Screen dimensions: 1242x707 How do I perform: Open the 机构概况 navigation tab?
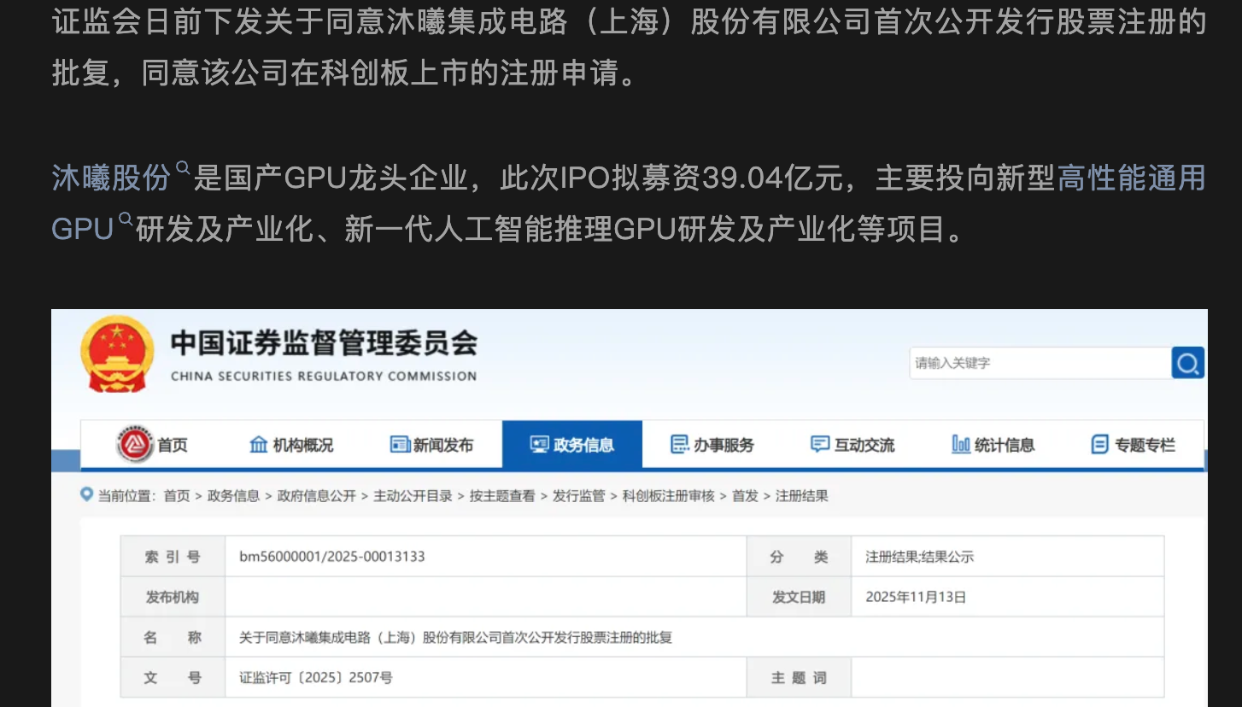point(291,445)
